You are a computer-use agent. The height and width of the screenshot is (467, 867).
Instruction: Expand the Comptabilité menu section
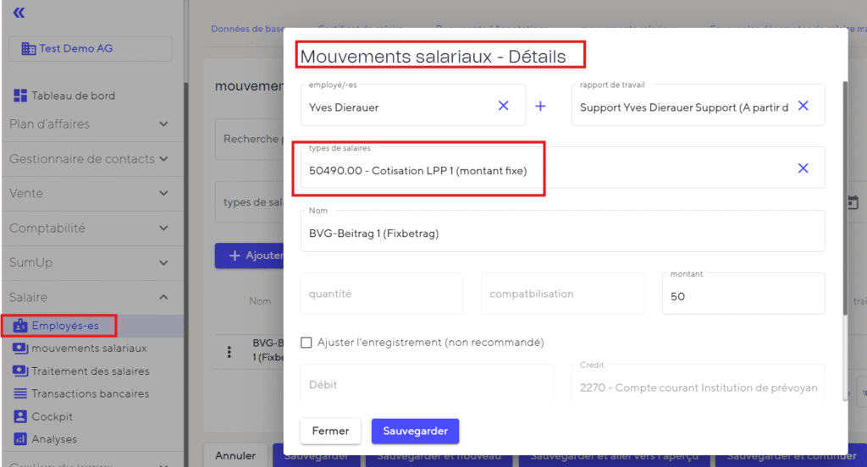pos(163,228)
